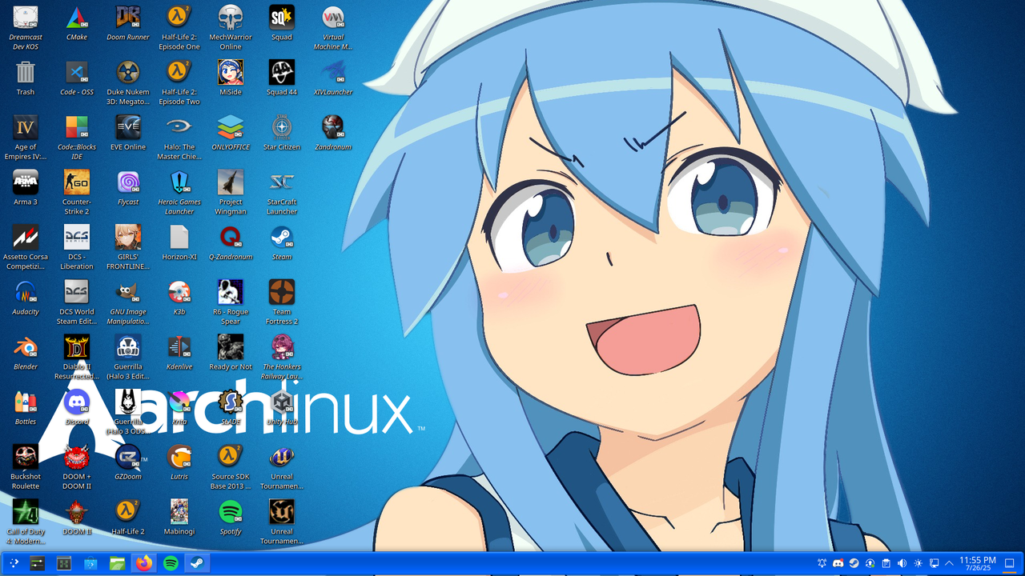The width and height of the screenshot is (1025, 576).
Task: Open Firefox from the taskbar
Action: coord(144,563)
